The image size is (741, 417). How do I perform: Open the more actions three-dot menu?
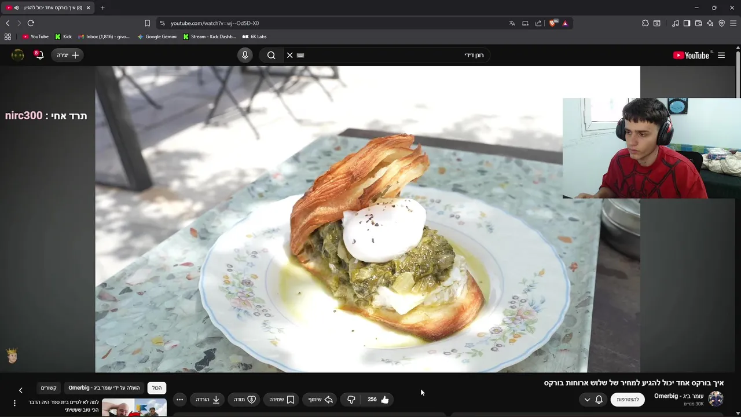179,400
